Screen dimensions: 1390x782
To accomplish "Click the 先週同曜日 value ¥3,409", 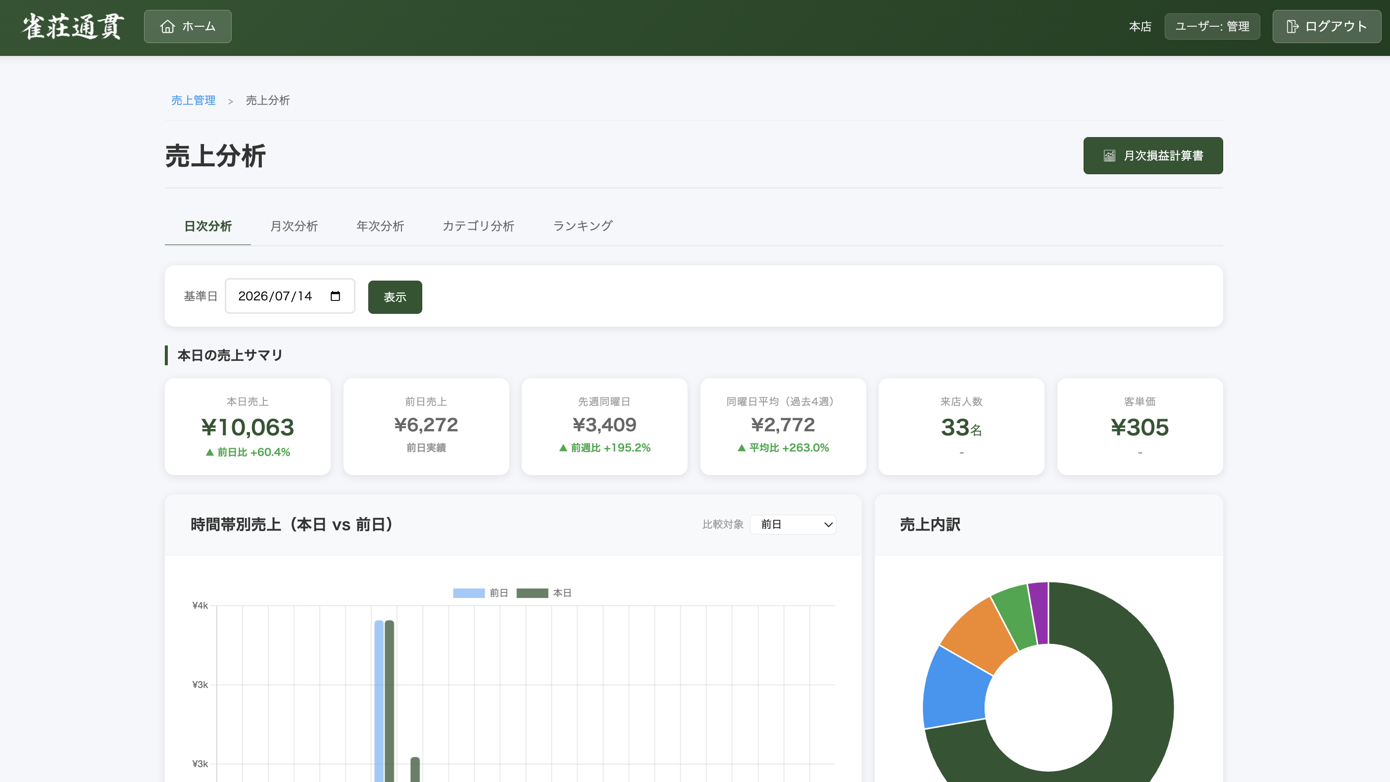I will [x=604, y=425].
